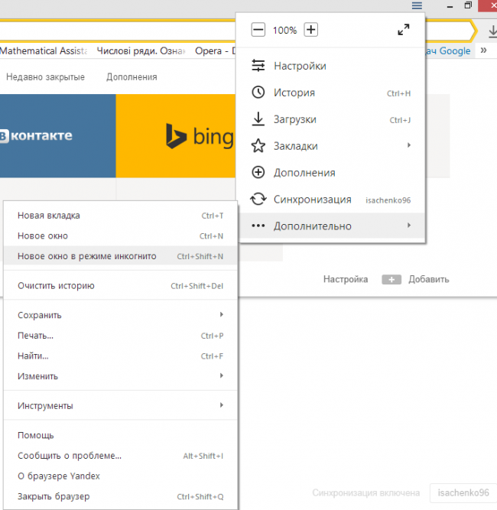Open the Недавно закрытые tab

(45, 76)
